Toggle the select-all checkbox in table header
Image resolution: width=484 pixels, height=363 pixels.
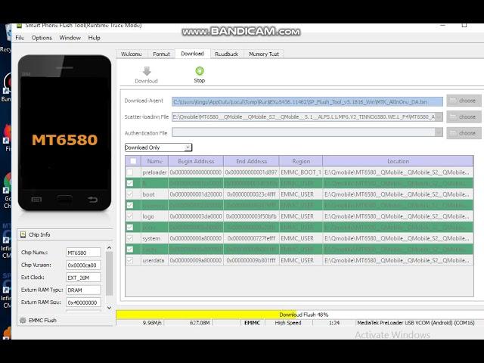click(133, 161)
